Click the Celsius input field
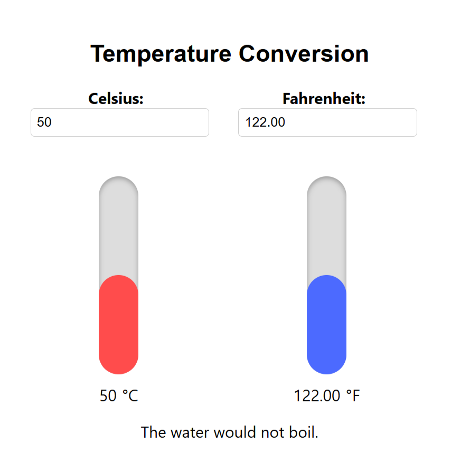 [x=120, y=123]
